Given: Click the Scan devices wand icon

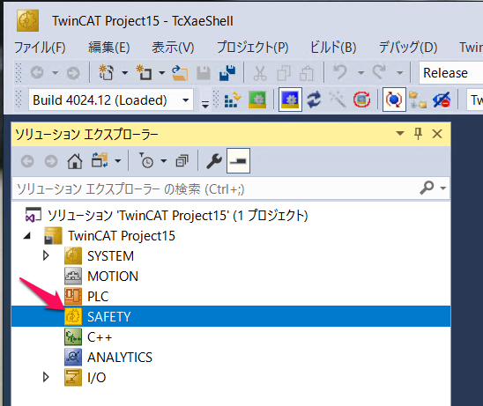Looking at the screenshot, I should 338,100.
